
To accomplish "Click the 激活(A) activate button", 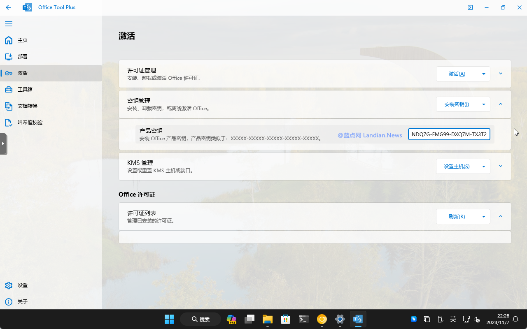I will (x=457, y=74).
